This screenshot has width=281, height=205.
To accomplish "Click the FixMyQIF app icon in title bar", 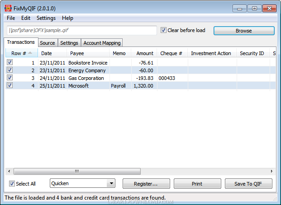I will 8,8.
